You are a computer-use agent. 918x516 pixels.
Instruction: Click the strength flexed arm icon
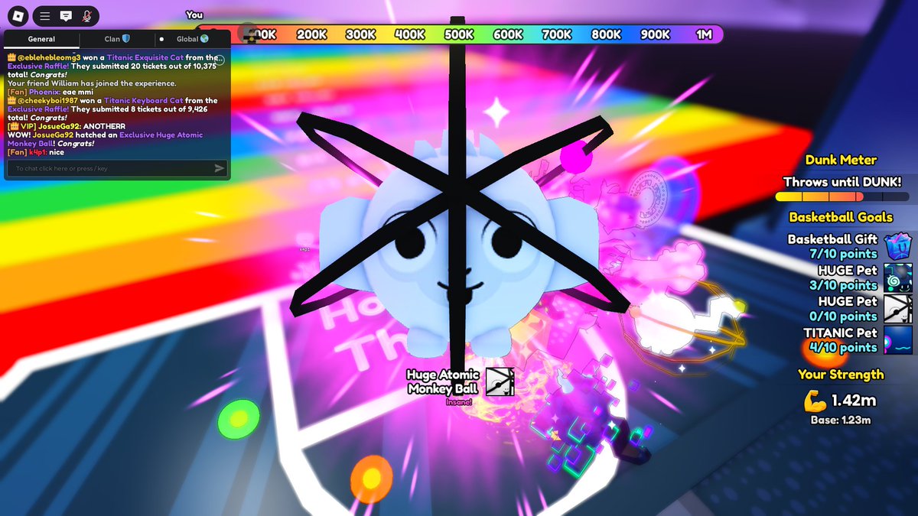815,400
